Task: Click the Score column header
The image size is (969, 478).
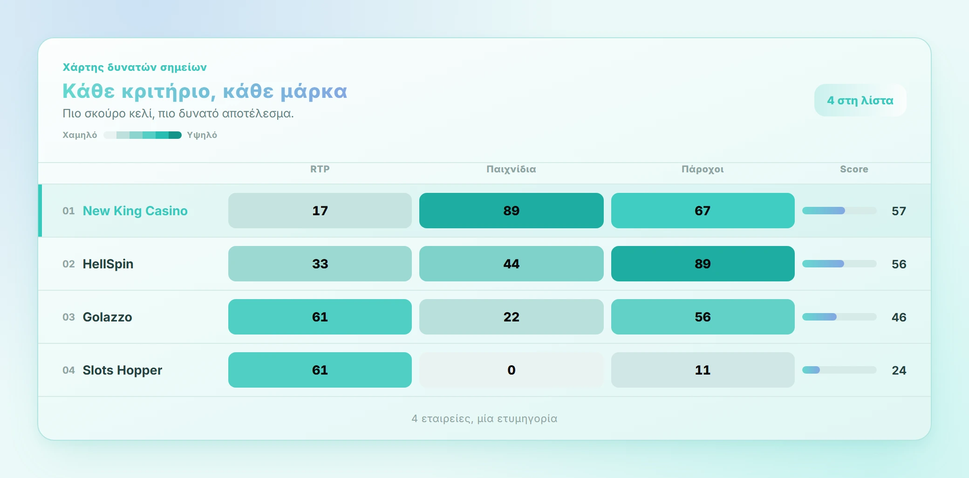Action: click(x=854, y=169)
